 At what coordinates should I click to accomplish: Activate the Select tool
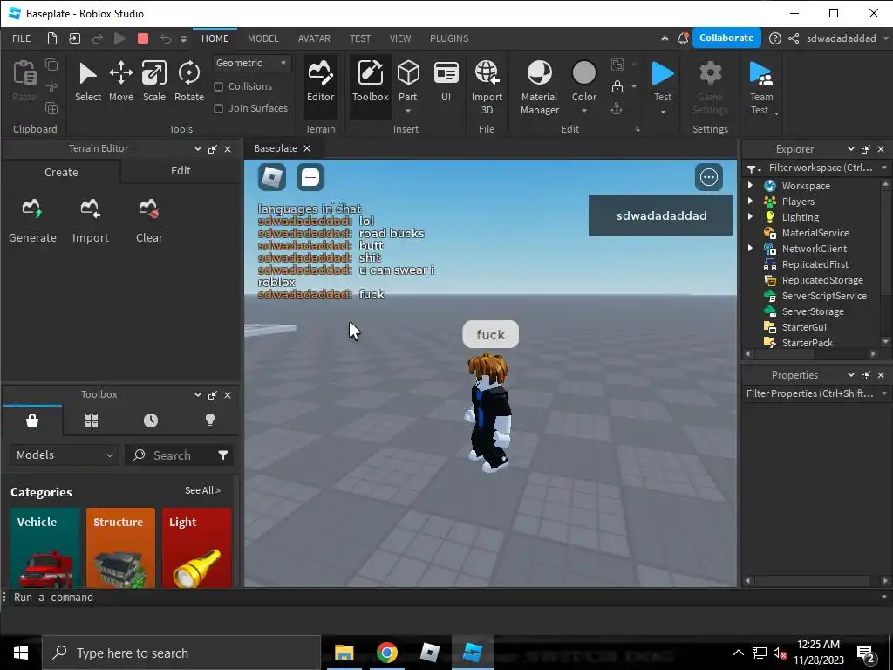click(88, 82)
